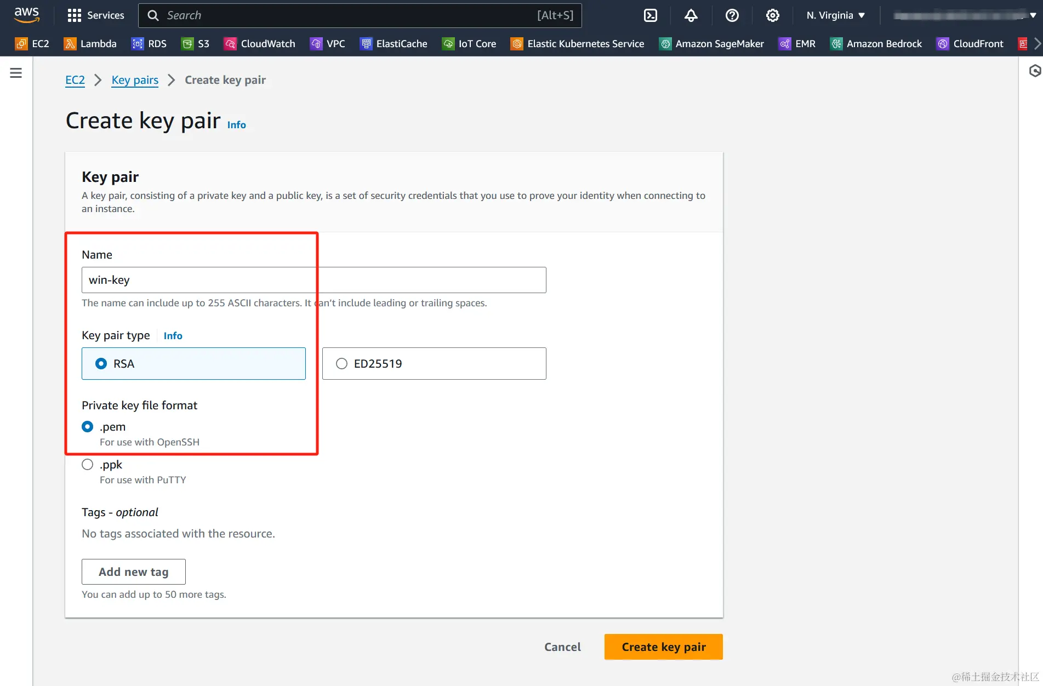Open the CloudWatch favorites bar item
1043x686 pixels.
260,44
